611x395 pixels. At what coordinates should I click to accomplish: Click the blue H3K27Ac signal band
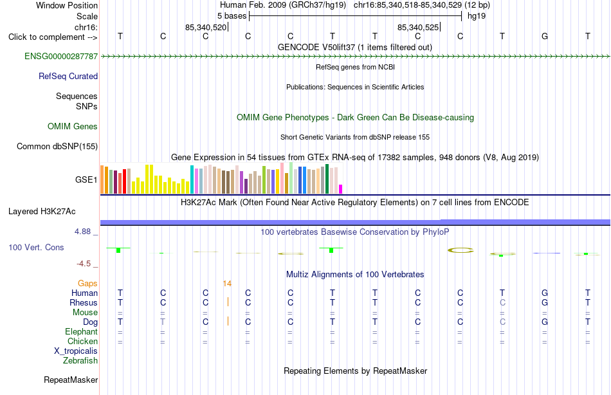pos(355,222)
